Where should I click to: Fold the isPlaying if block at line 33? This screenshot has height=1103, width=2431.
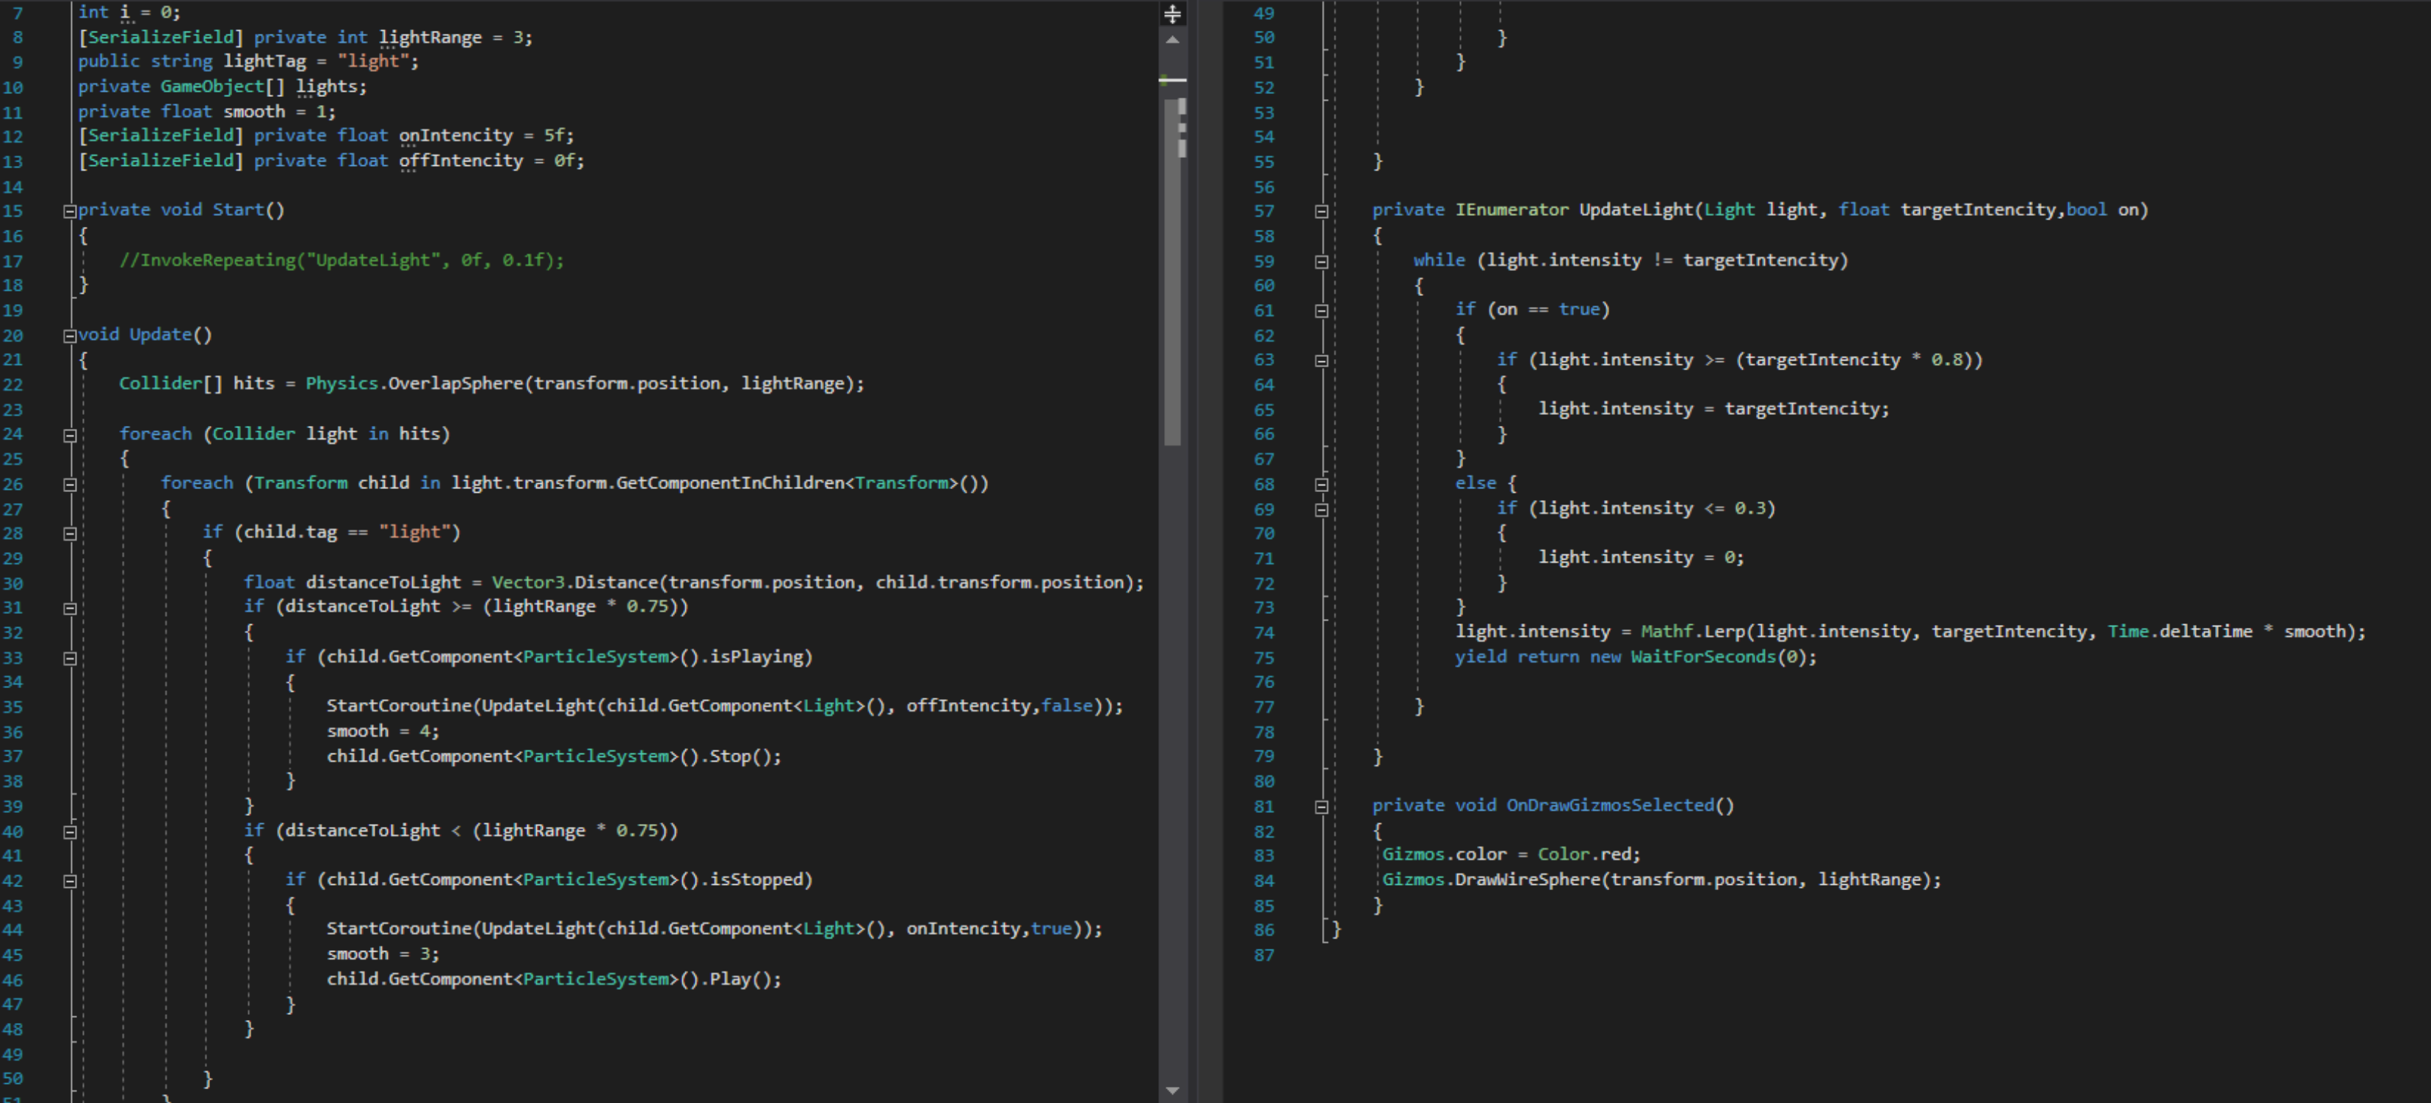click(70, 659)
